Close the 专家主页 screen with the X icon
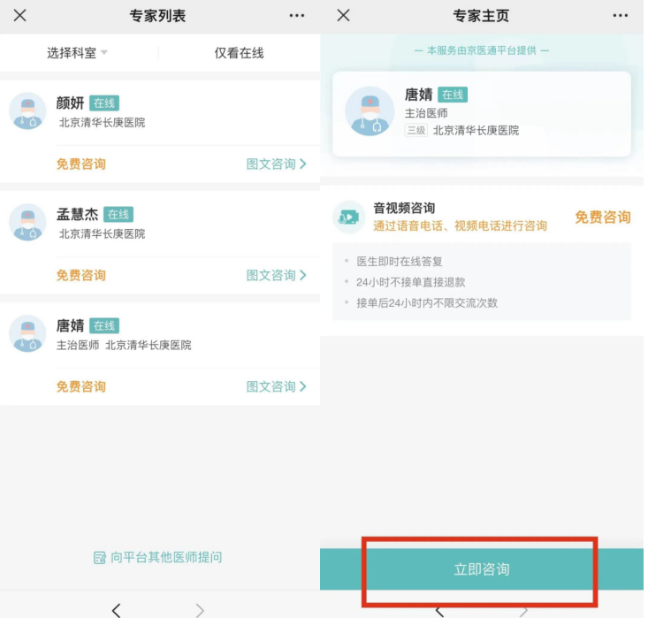 click(x=344, y=16)
